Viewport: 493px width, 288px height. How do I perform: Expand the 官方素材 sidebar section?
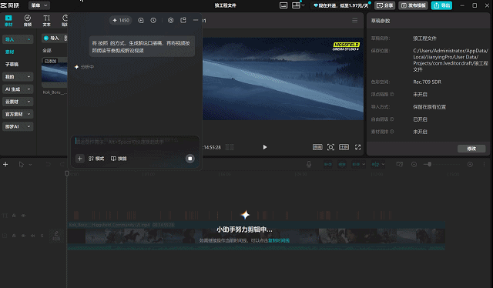[18, 114]
